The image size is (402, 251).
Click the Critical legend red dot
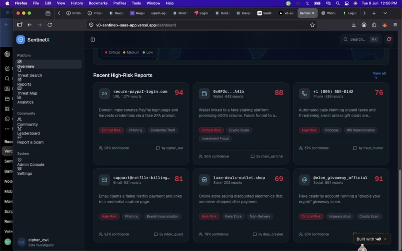coord(106,52)
